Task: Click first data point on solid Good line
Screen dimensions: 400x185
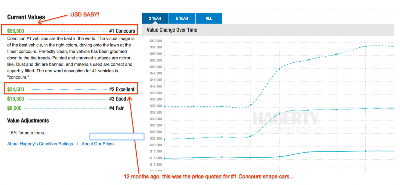Action: click(165, 158)
